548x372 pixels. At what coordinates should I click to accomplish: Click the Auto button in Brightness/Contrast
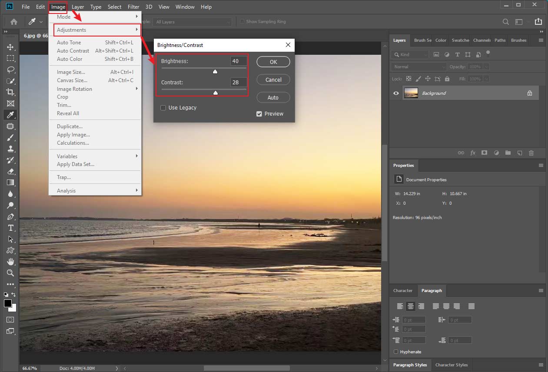coord(273,97)
